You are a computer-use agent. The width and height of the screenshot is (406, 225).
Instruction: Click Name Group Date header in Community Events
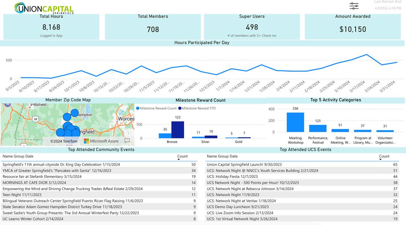[18, 156]
